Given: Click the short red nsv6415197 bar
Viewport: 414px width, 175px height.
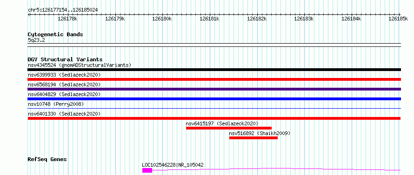Looking at the screenshot, I should 229,128.
